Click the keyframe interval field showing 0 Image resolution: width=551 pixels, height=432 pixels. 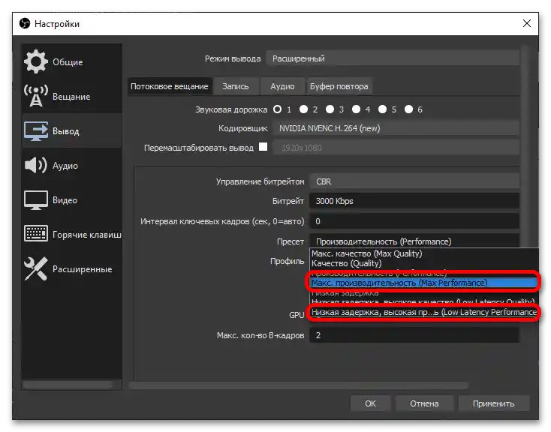point(414,221)
